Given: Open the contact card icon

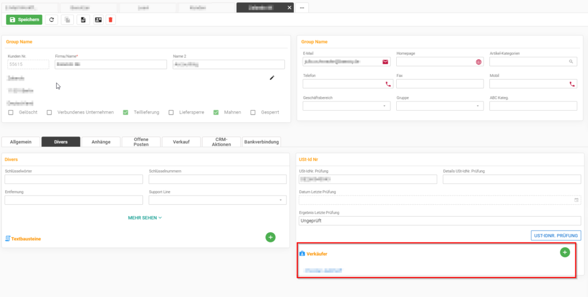Looking at the screenshot, I should [98, 20].
